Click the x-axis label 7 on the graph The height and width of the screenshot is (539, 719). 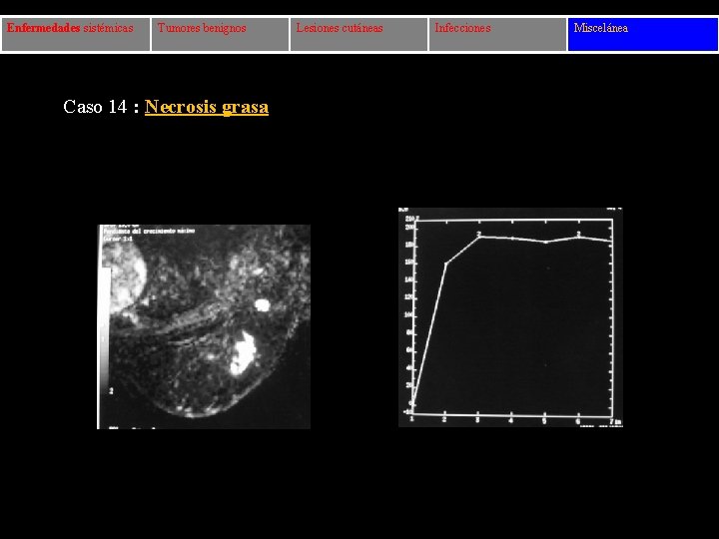612,421
